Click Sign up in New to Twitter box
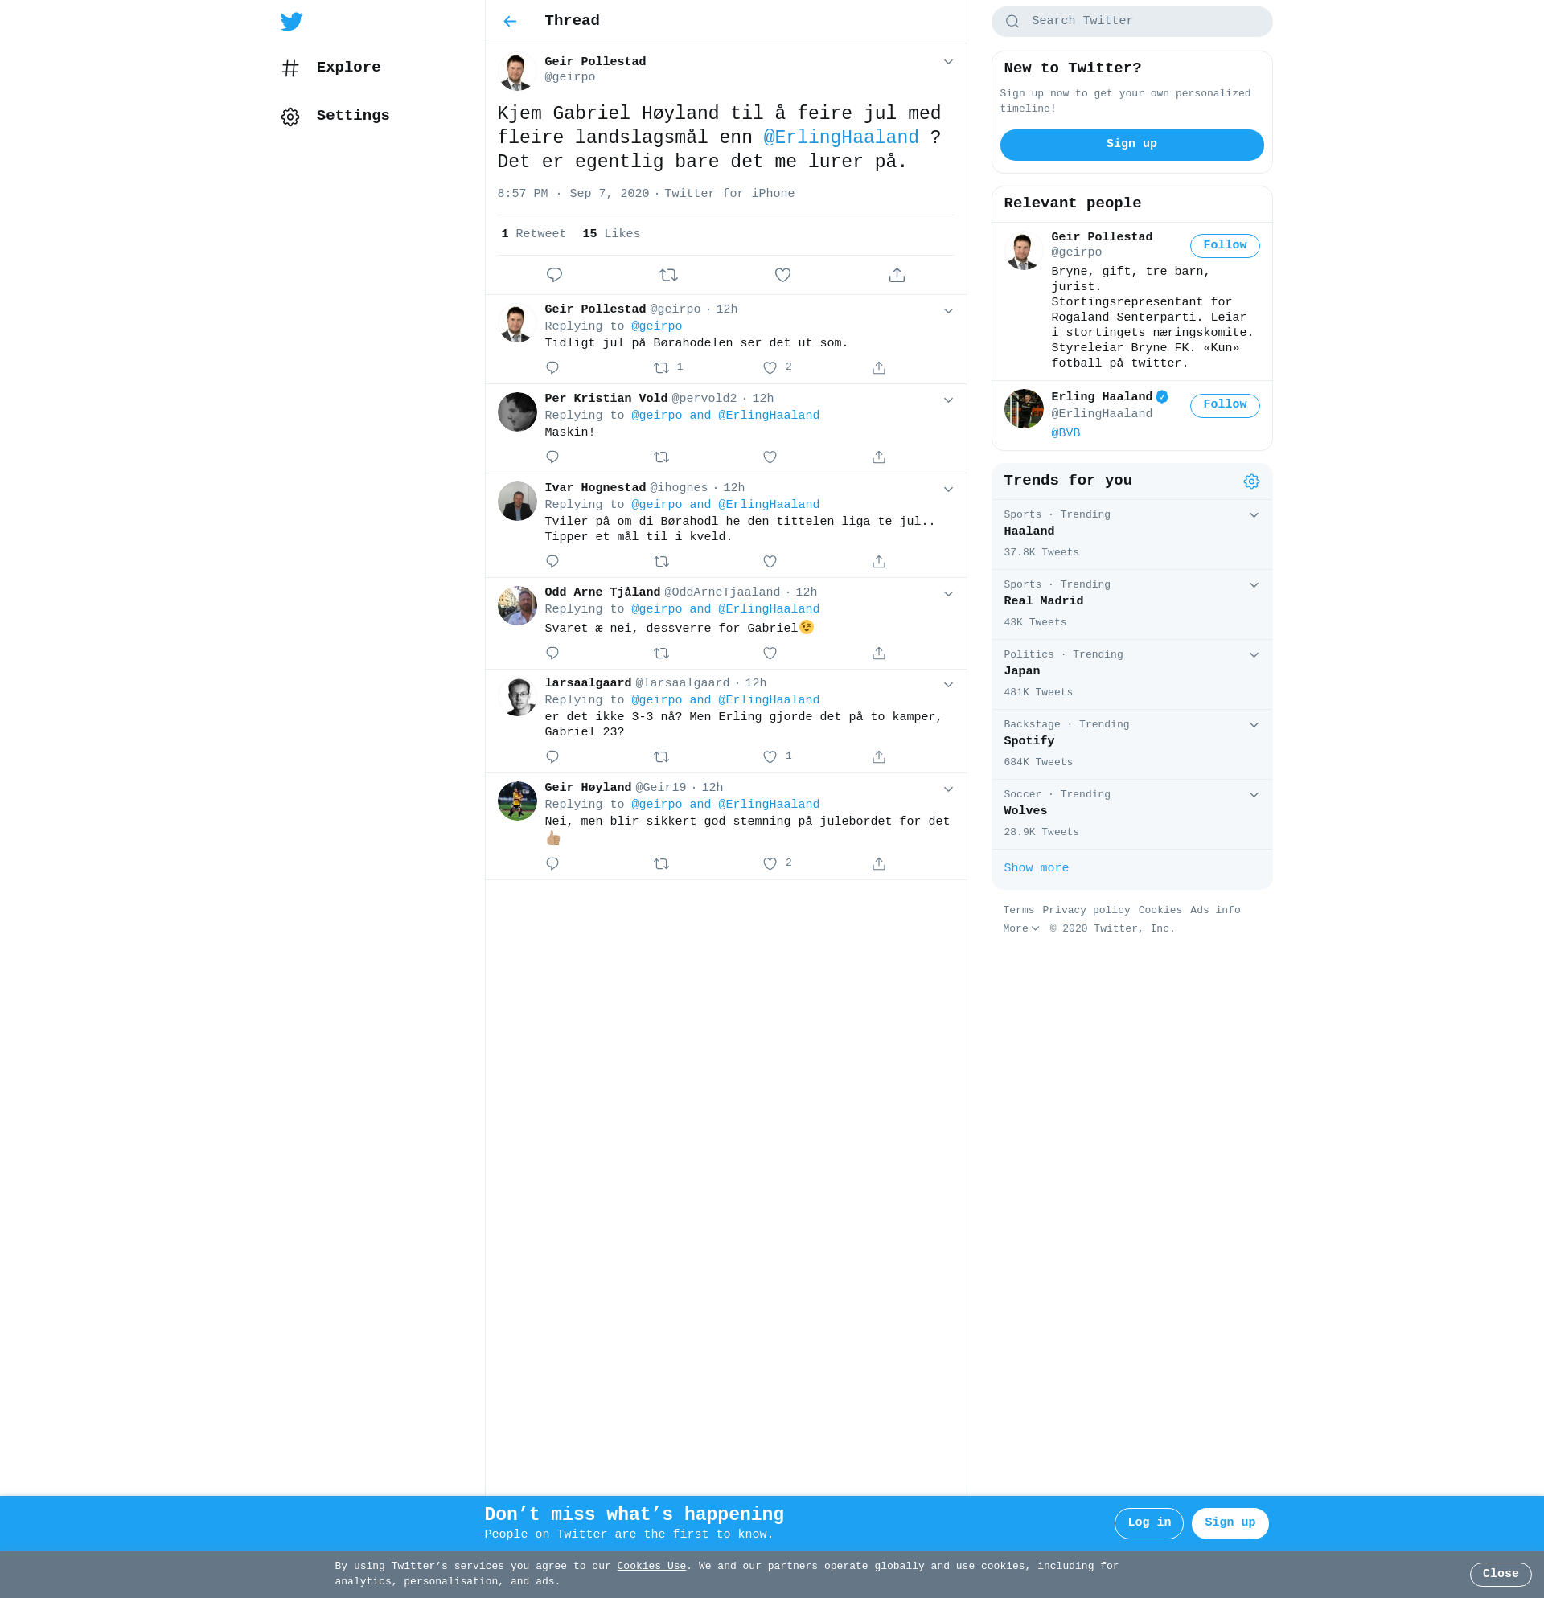Image resolution: width=1544 pixels, height=1598 pixels. click(x=1131, y=145)
